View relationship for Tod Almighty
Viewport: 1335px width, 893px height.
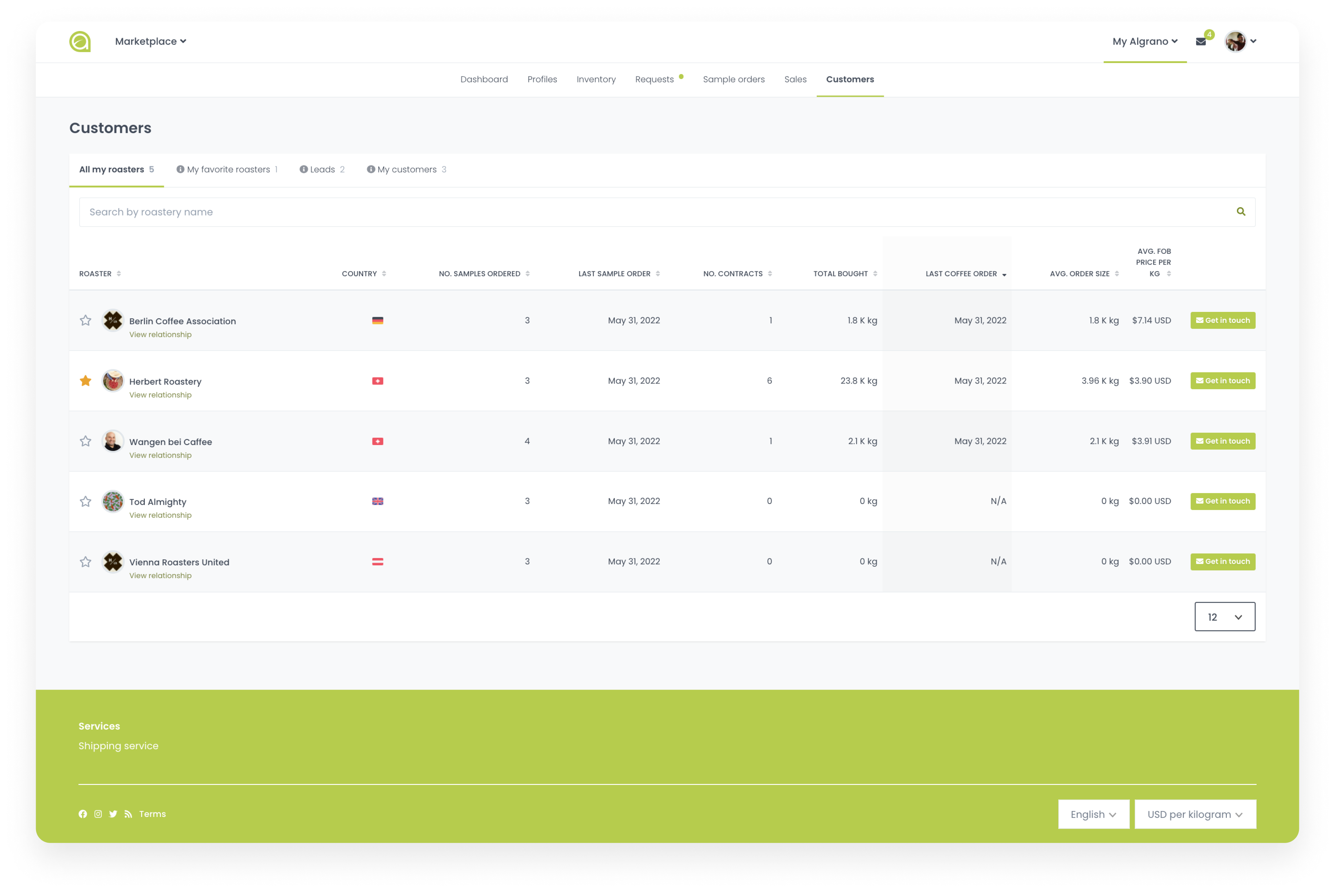[x=160, y=515]
